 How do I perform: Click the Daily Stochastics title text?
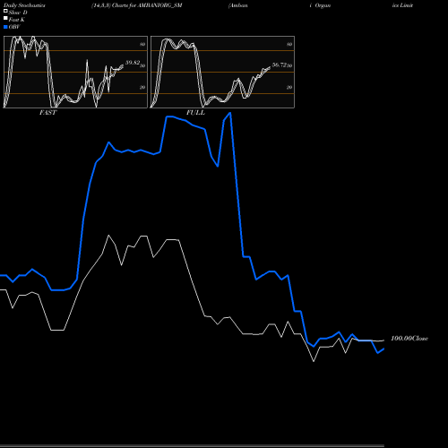pyautogui.click(x=24, y=5)
